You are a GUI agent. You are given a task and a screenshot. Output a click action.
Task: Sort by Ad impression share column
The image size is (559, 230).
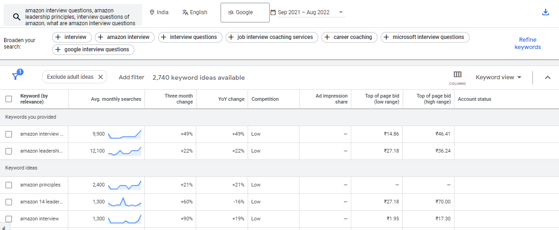coord(332,99)
